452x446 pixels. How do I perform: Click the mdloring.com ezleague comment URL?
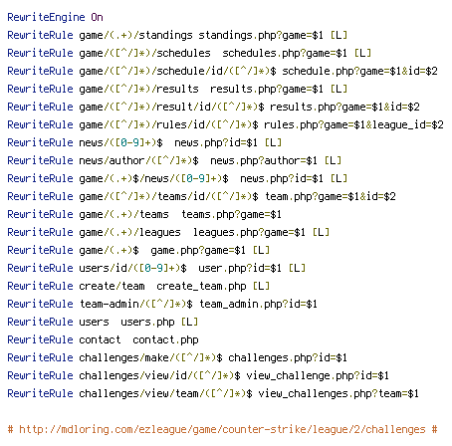(222, 429)
